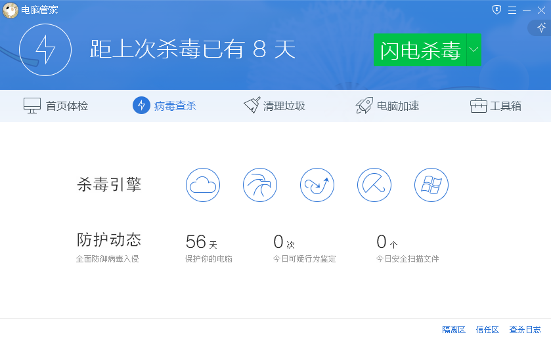
Task: Click the 信任区 trust zone link
Action: pyautogui.click(x=487, y=329)
